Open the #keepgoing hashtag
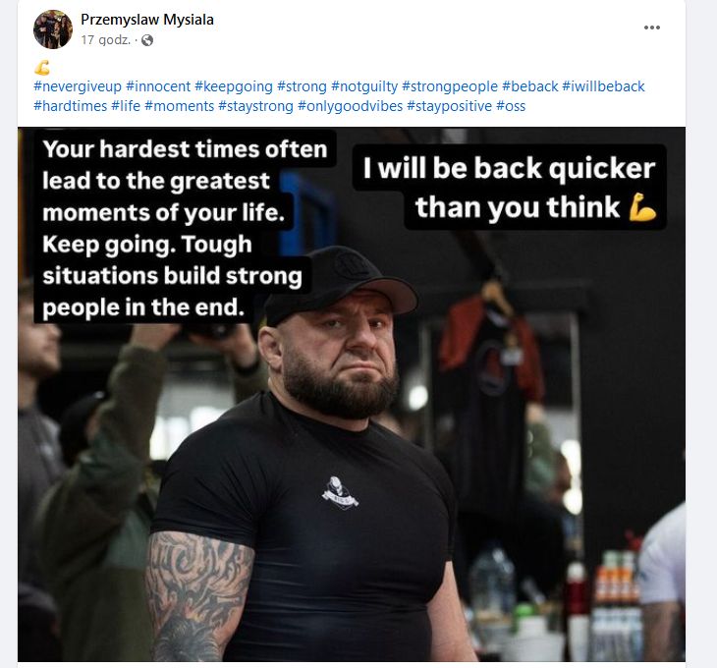This screenshot has height=668, width=717. pos(234,86)
